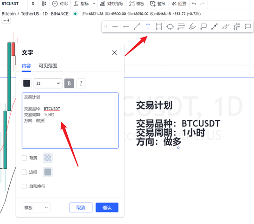Click the BTCUSDT symbol search
This screenshot has height=224, width=254.
click(x=10, y=4)
